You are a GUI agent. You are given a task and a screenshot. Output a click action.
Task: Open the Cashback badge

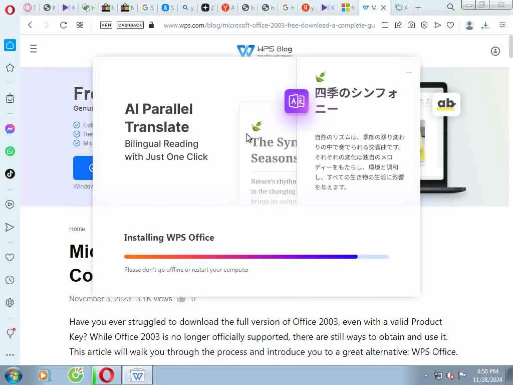[x=130, y=25]
